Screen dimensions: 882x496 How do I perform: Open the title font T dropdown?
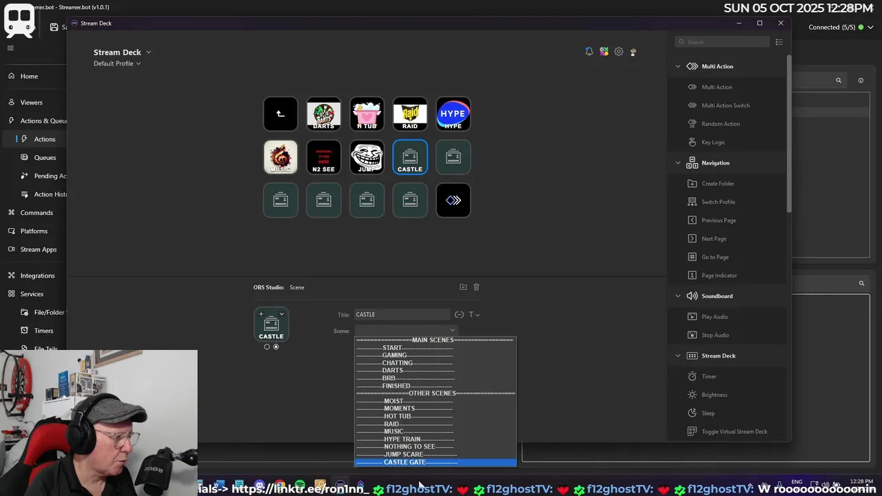click(x=474, y=315)
